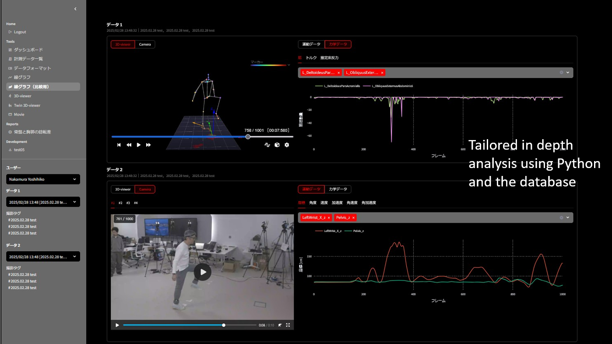This screenshot has width=612, height=344.
Task: Open データフォーマット in the sidebar
Action: 29,68
